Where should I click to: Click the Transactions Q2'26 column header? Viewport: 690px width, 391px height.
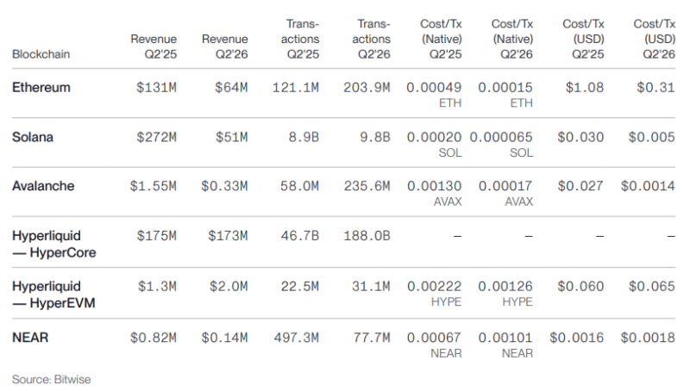pyautogui.click(x=371, y=39)
